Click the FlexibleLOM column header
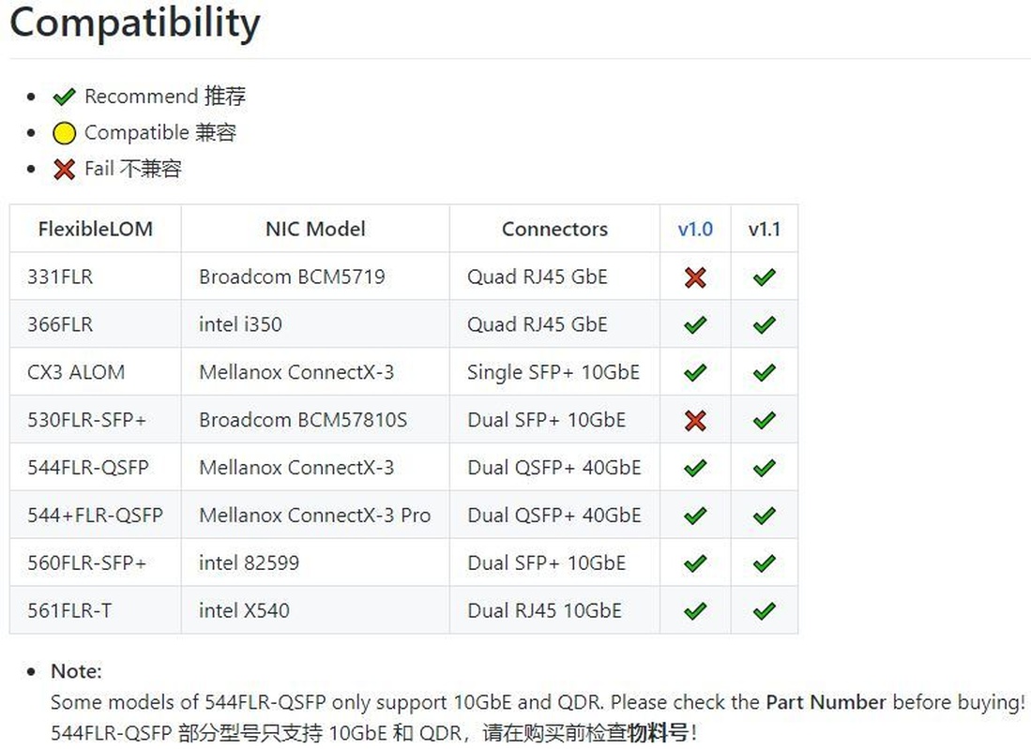Screen dimensions: 1031x749 [x=95, y=229]
